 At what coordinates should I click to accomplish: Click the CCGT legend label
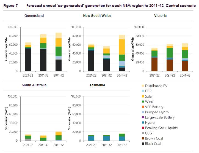(x=150, y=133)
